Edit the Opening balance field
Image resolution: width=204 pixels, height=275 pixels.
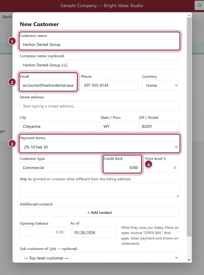(x=43, y=232)
